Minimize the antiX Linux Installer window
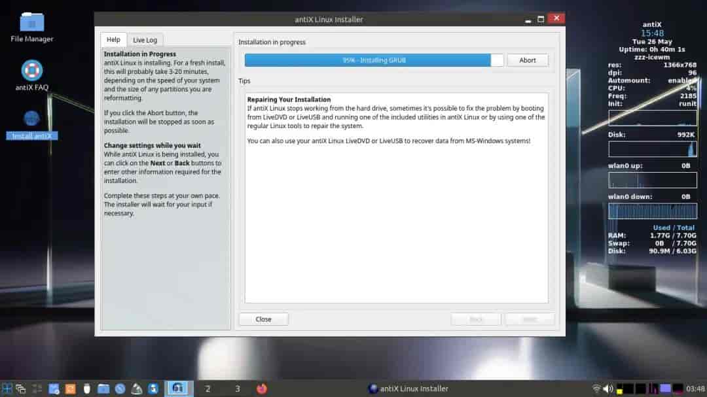The height and width of the screenshot is (397, 707). (x=528, y=20)
